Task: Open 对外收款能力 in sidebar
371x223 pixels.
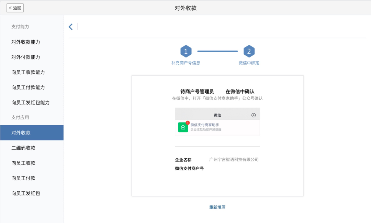Action: [26, 42]
